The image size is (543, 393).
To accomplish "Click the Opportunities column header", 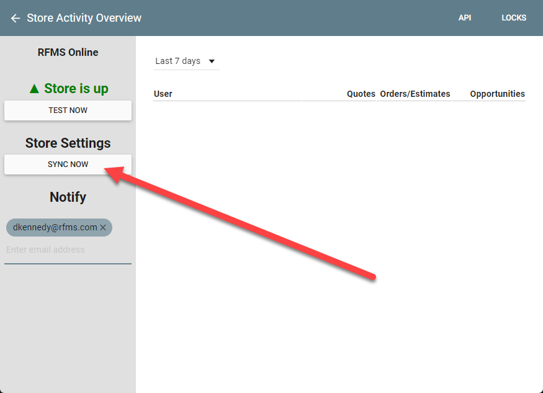I will pos(497,94).
